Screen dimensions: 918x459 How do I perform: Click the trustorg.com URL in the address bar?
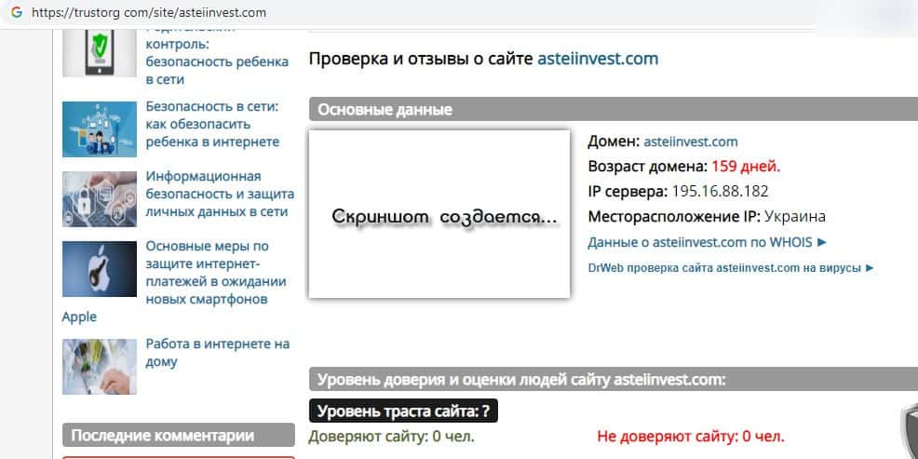click(x=149, y=12)
